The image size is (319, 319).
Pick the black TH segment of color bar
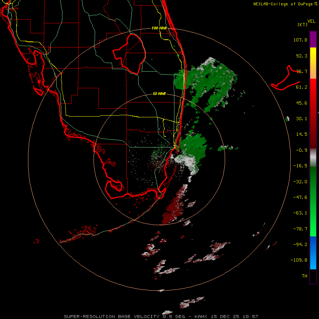click(313, 276)
